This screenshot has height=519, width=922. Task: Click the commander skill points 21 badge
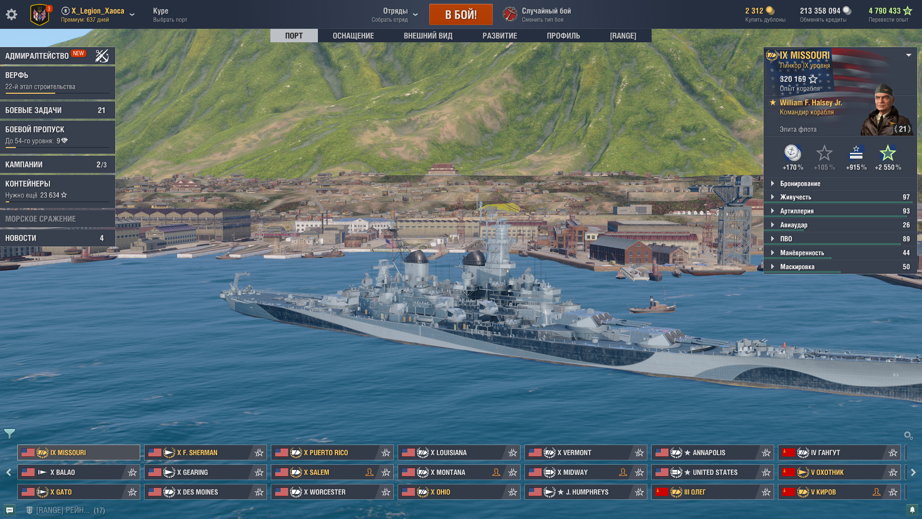click(902, 129)
